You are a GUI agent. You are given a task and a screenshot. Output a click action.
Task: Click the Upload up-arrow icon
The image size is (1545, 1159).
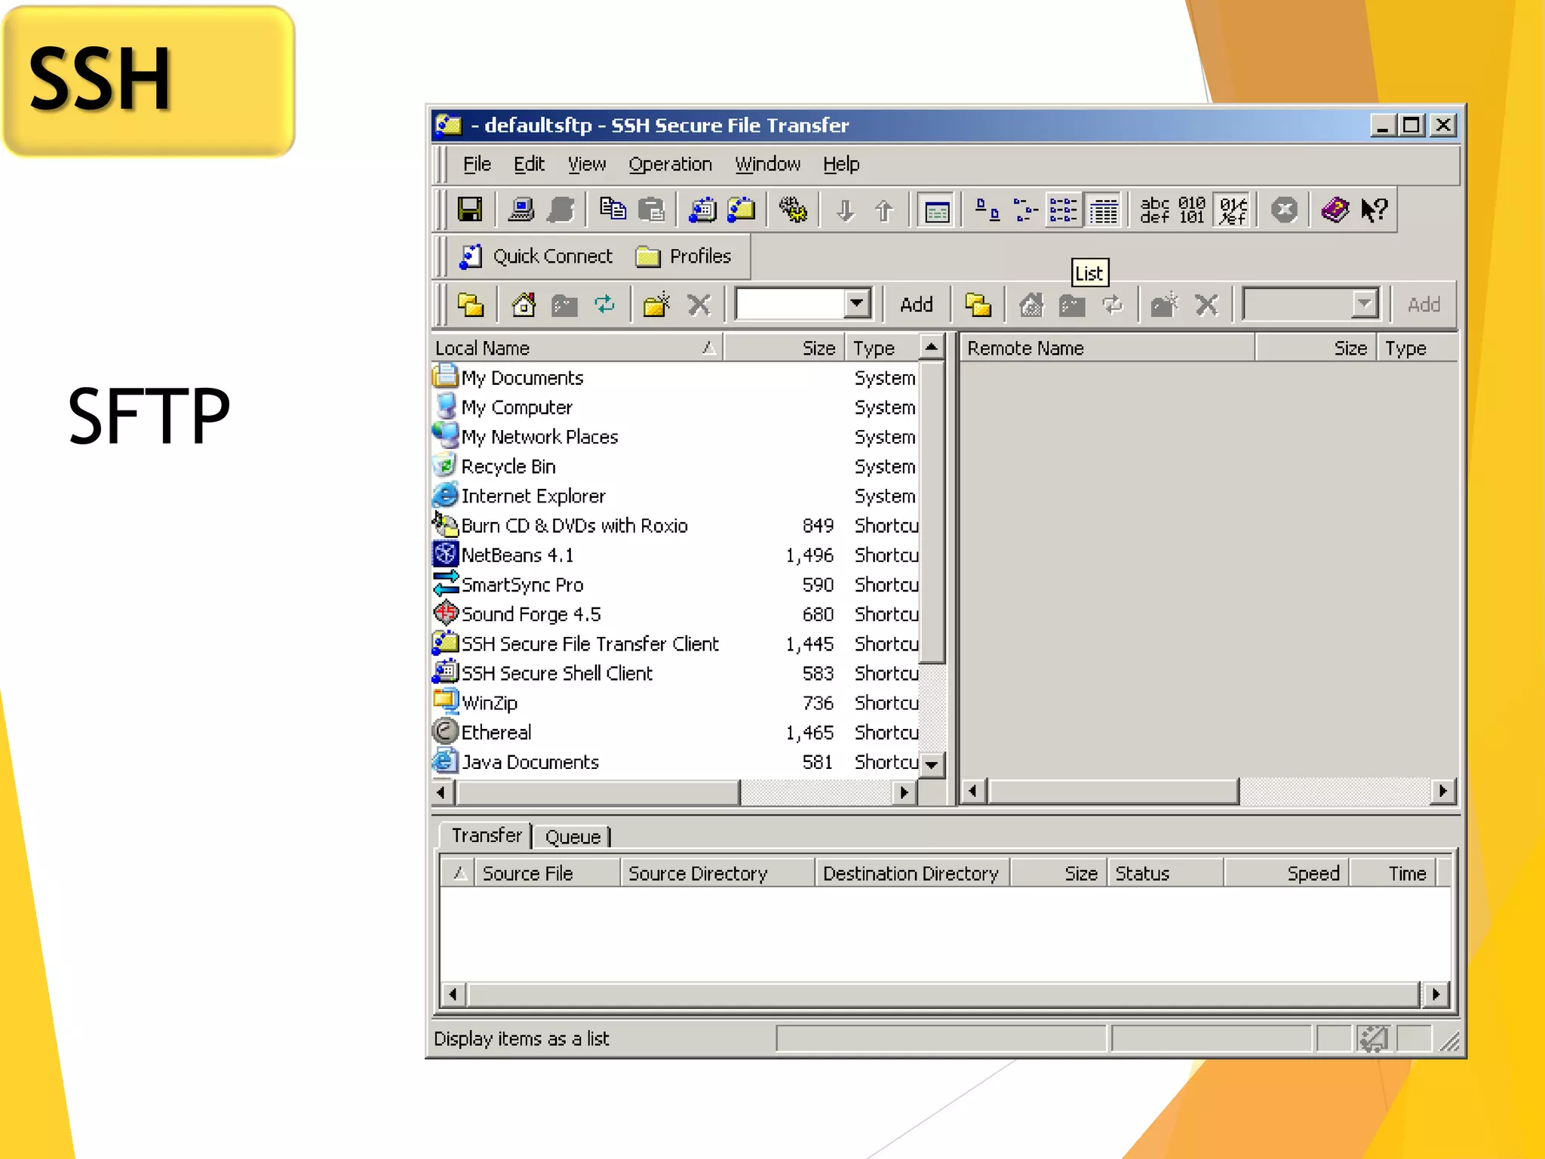(884, 210)
